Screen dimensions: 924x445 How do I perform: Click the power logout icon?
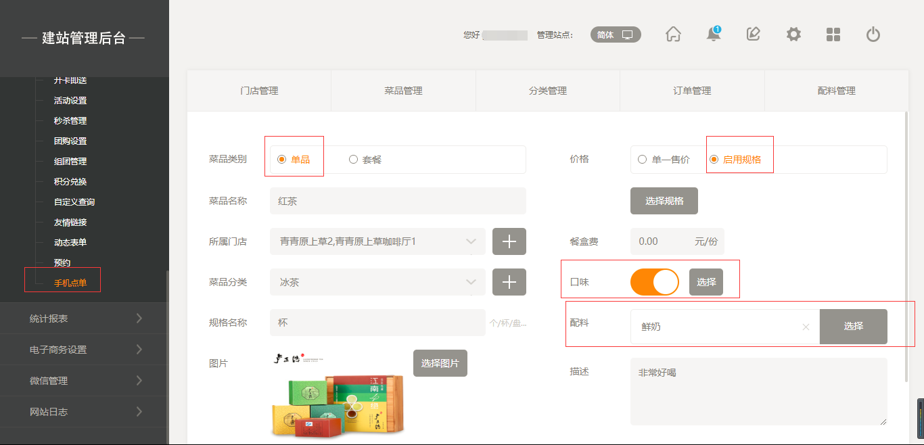click(x=873, y=34)
